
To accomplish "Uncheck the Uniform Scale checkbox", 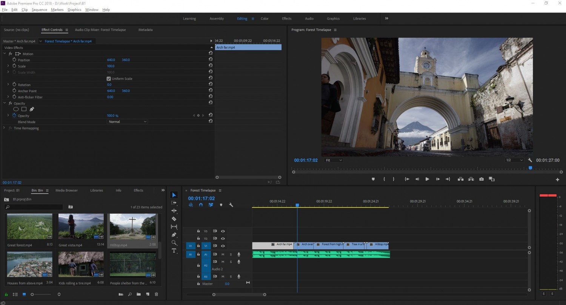I will [x=109, y=79].
